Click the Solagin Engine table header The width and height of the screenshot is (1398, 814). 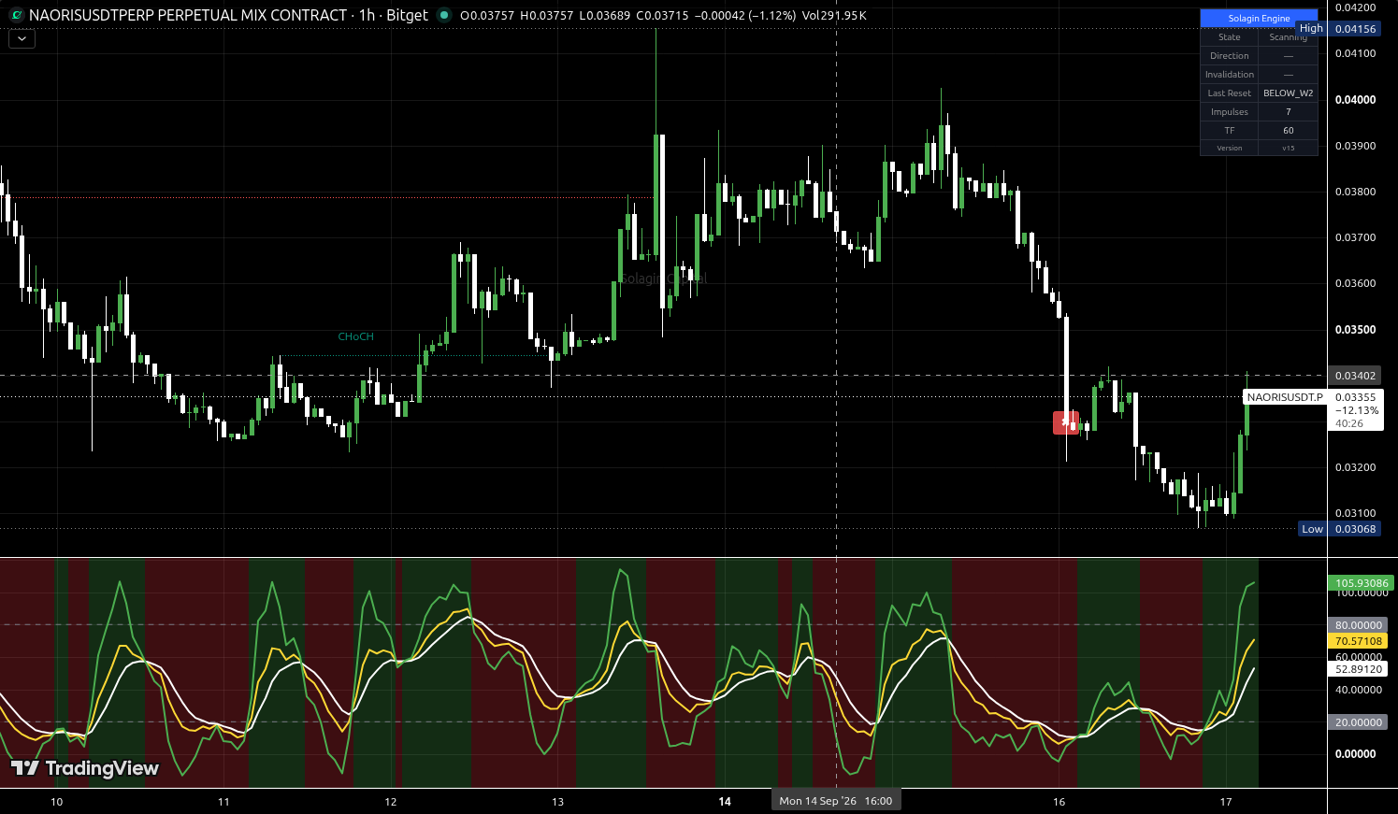1259,19
